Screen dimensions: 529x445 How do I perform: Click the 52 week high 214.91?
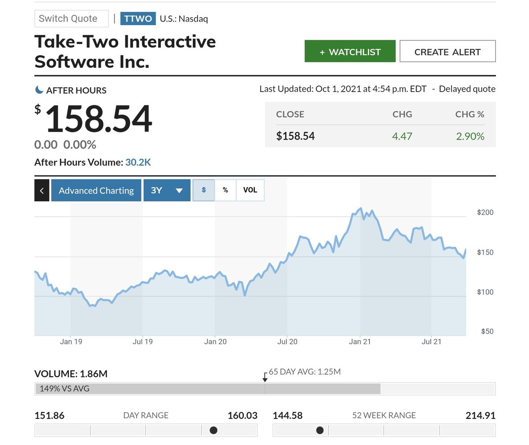(481, 415)
